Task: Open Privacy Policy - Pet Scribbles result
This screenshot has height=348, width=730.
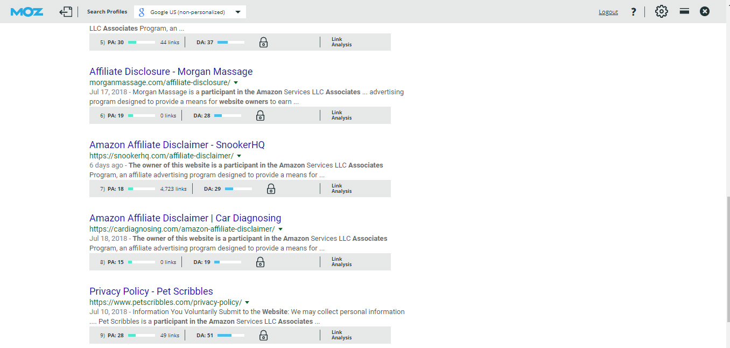Action: click(x=151, y=291)
